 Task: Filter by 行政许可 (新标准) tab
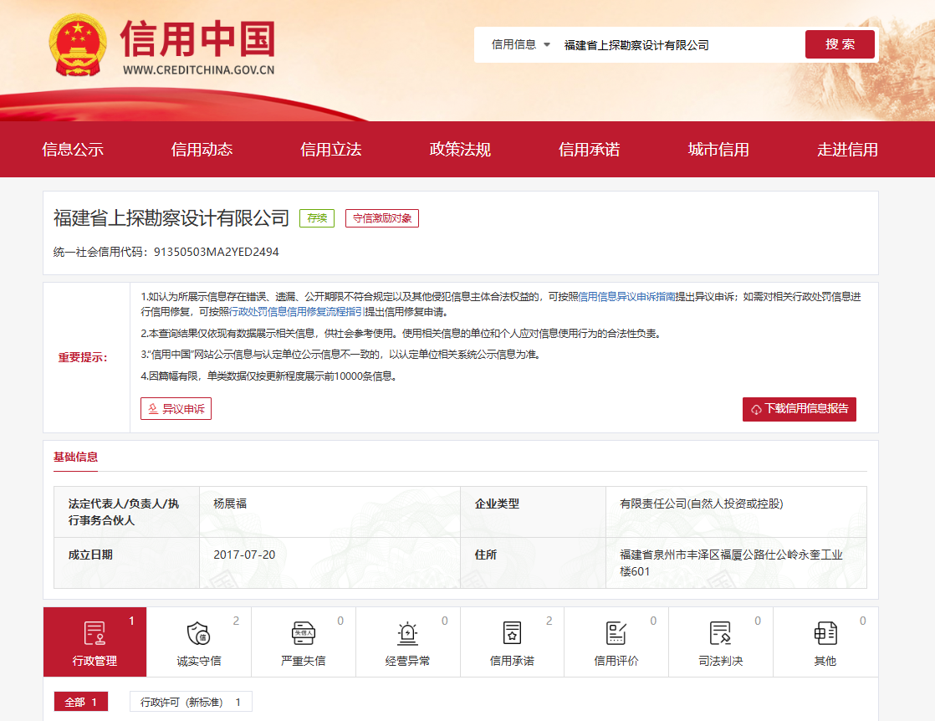(191, 702)
